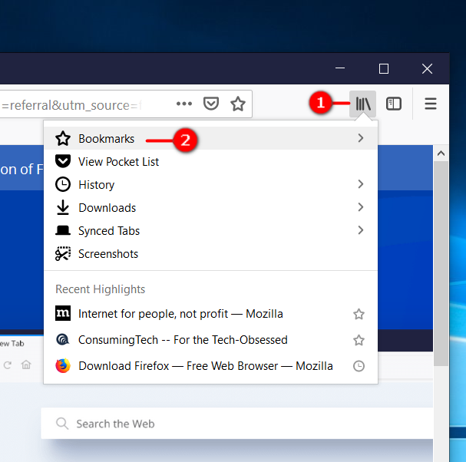Open page actions three-dot menu
The height and width of the screenshot is (462, 466).
pyautogui.click(x=184, y=104)
